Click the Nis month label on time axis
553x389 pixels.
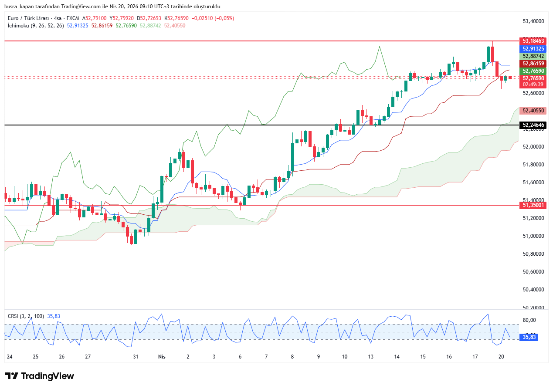[x=162, y=356]
